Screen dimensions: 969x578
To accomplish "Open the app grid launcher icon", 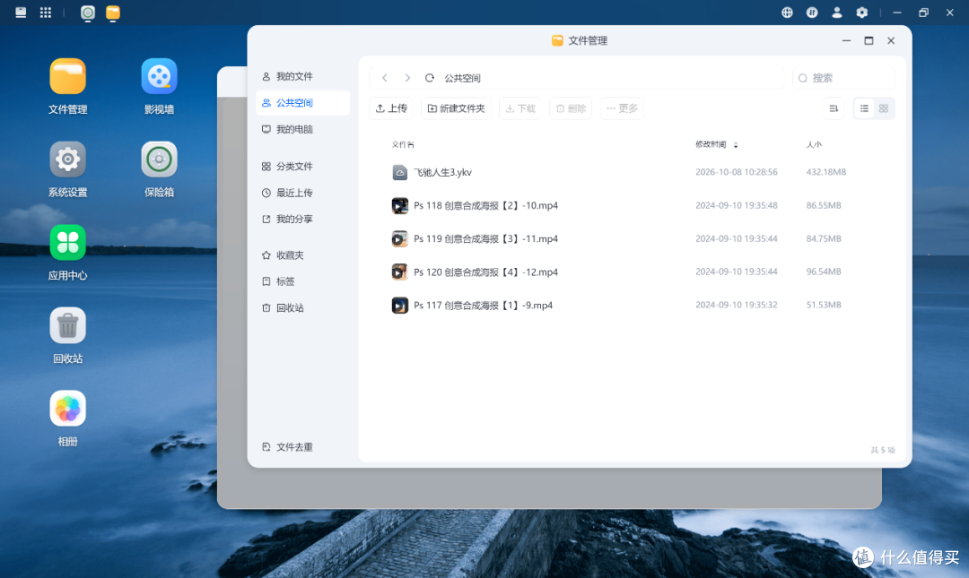I will pyautogui.click(x=45, y=13).
